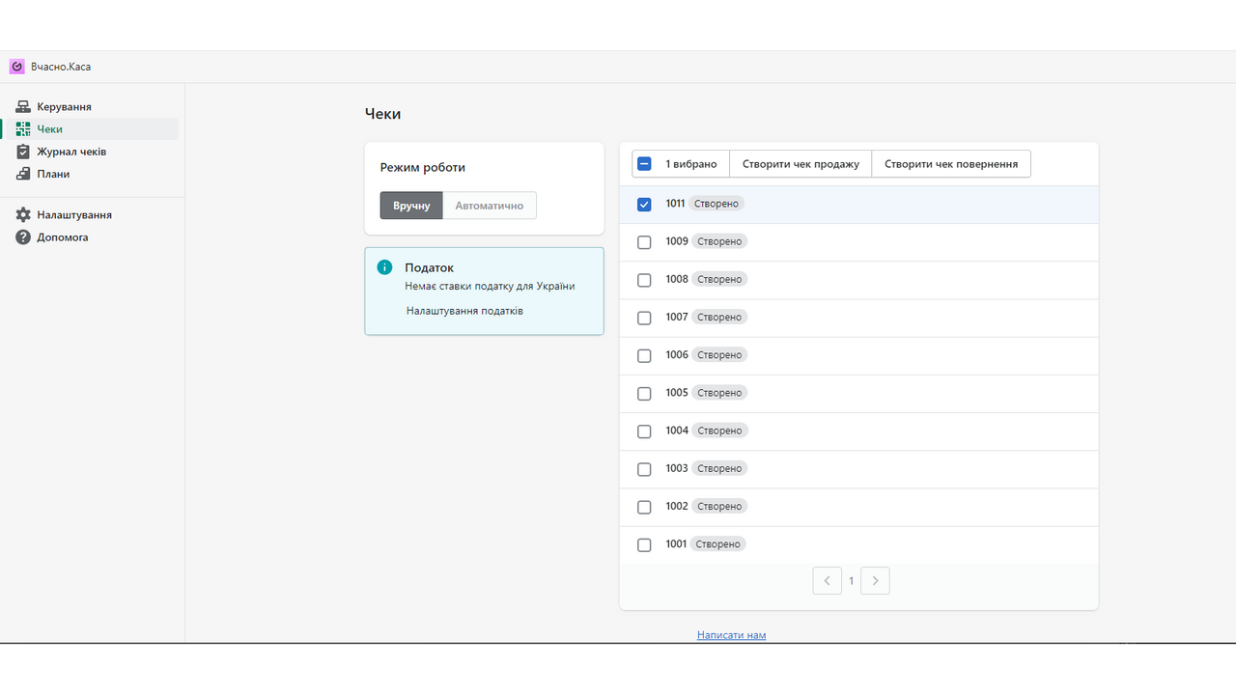Click Створити чек продажу button
The height and width of the screenshot is (695, 1236).
click(801, 164)
